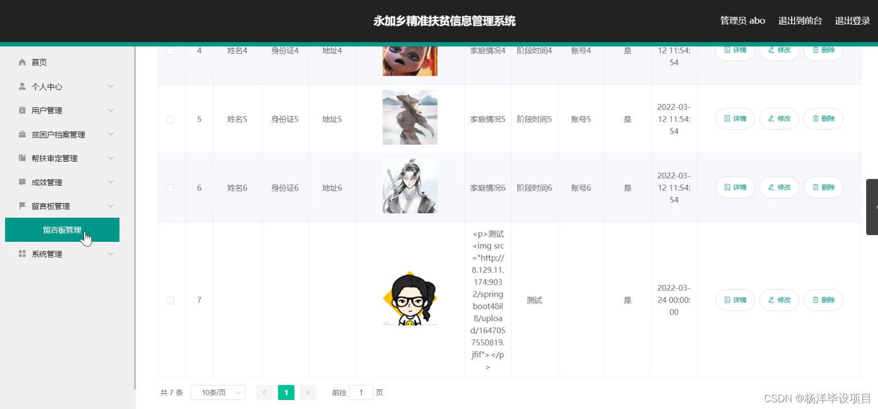Image resolution: width=878 pixels, height=409 pixels.
Task: Open the 10条/页 page size dropdown
Action: coord(218,393)
